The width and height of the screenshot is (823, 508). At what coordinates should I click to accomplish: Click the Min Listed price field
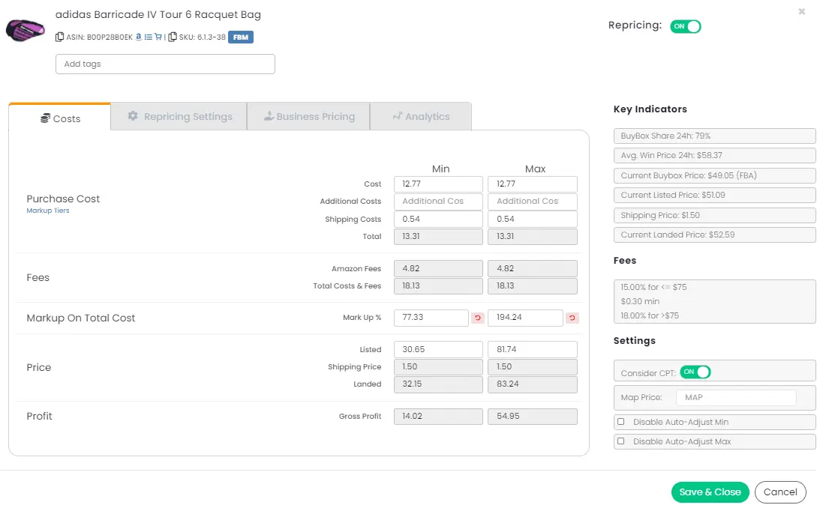pyautogui.click(x=438, y=349)
